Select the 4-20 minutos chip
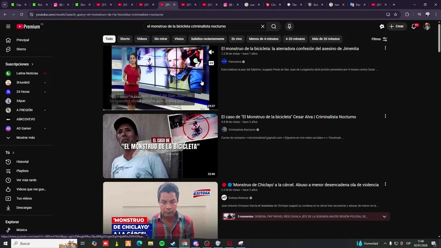The width and height of the screenshot is (441, 248). pos(295,39)
